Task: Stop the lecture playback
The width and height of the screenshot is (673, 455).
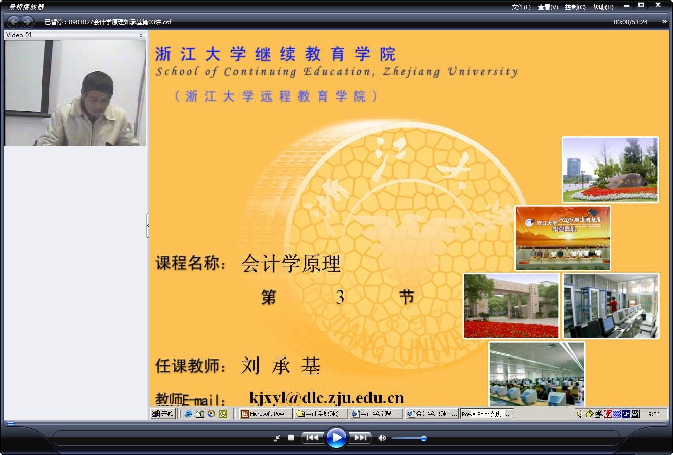Action: 291,437
